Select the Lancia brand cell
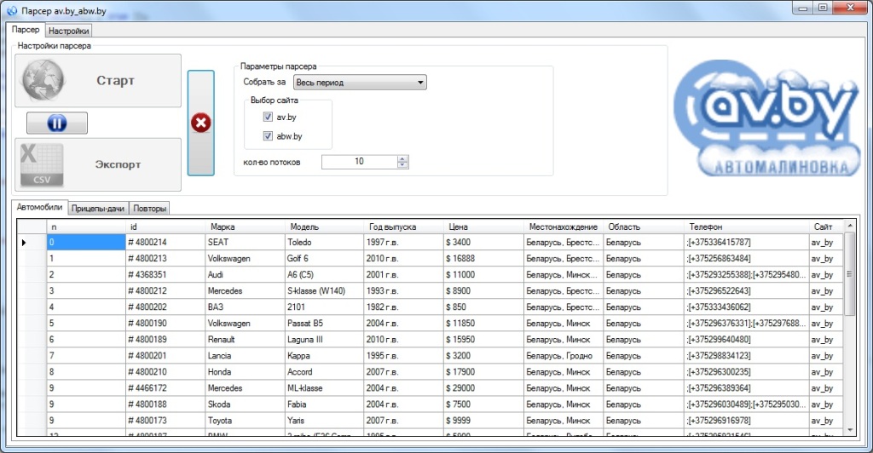 (x=245, y=355)
